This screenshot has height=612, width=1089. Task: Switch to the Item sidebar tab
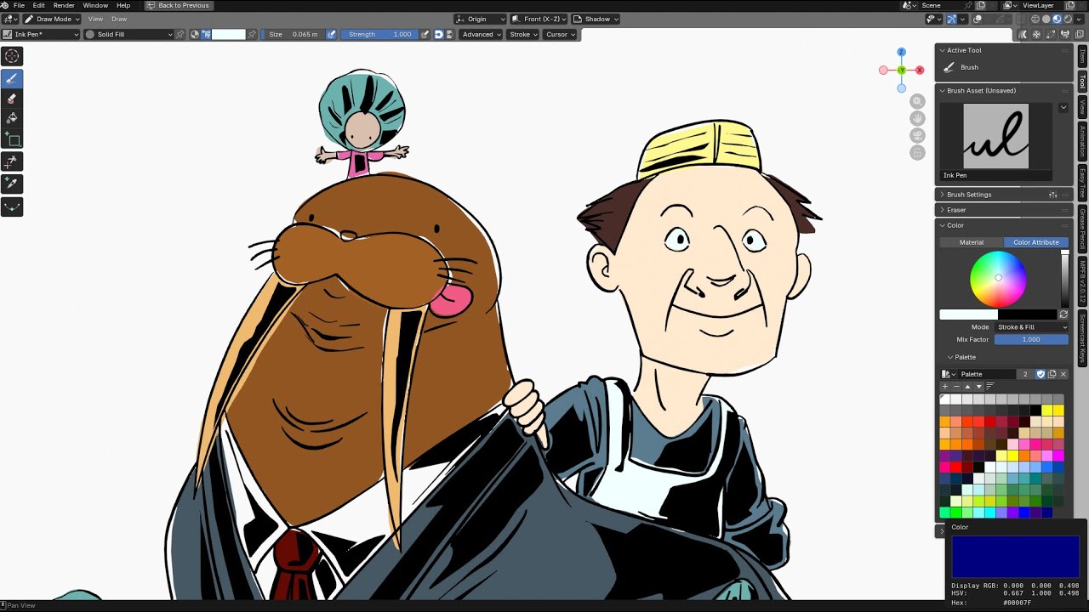(x=1082, y=56)
